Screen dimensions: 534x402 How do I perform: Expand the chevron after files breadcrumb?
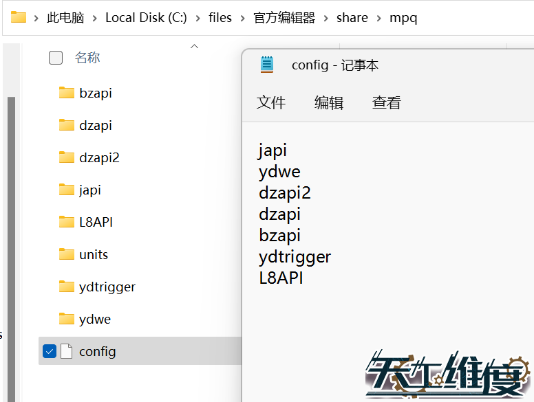coord(242,18)
